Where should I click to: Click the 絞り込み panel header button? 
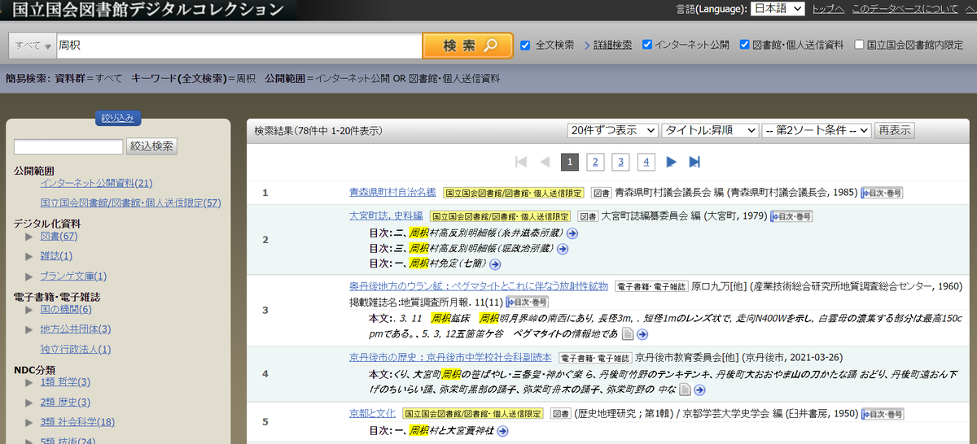click(x=118, y=118)
